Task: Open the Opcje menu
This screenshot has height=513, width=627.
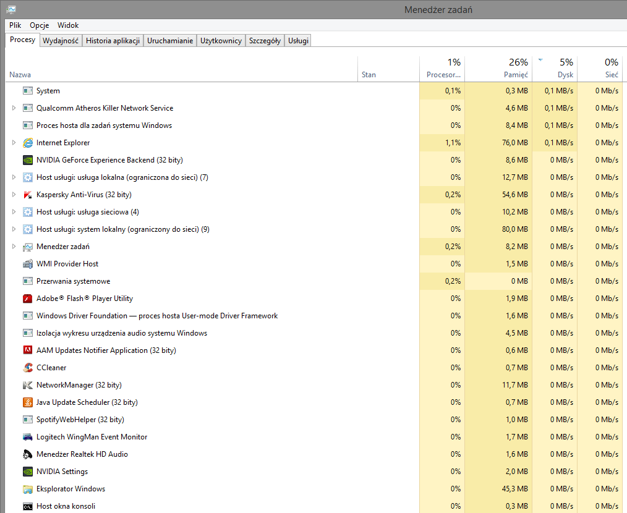Action: 39,25
